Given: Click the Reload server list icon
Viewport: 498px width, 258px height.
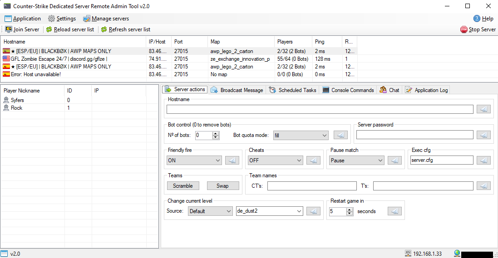Looking at the screenshot, I should coord(49,29).
